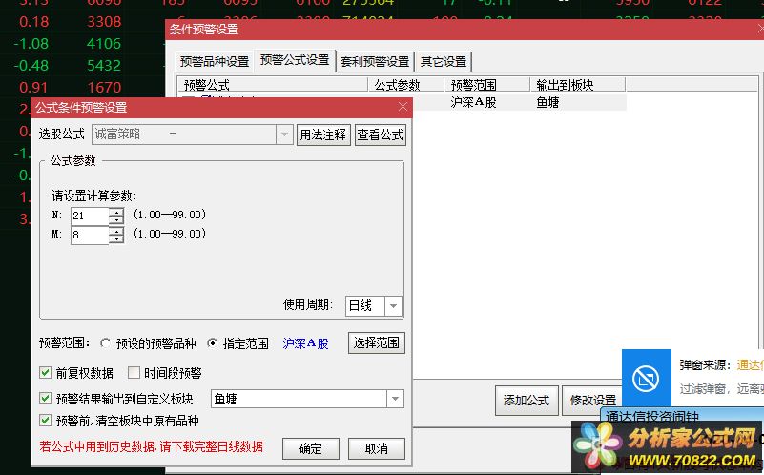This screenshot has height=475, width=764.
Task: Decrease the M parameter value
Action: click(116, 239)
